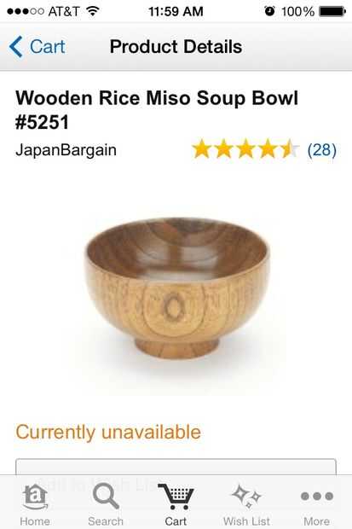Viewport: 352px width, 529px height.
Task: Open the Wish List sparkle icon
Action: pos(246,496)
